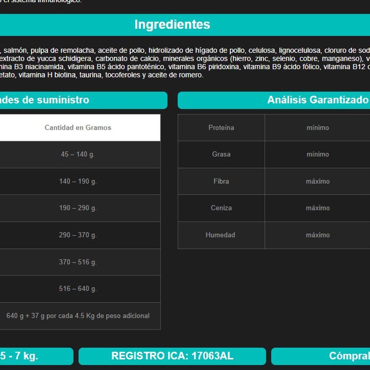This screenshot has height=370, width=370.
Task: Select the Proteína cell in the analysis table
Action: (221, 128)
